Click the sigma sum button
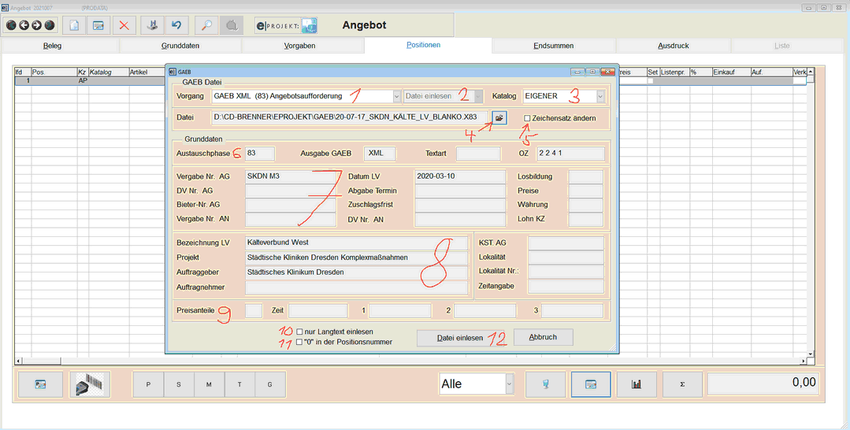The height and width of the screenshot is (430, 850). (x=682, y=384)
